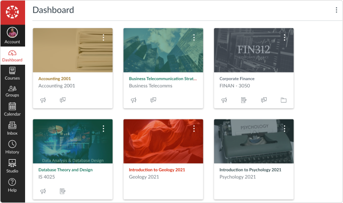Open discussions icon on Business Telecomms card
343x203 pixels.
154,100
